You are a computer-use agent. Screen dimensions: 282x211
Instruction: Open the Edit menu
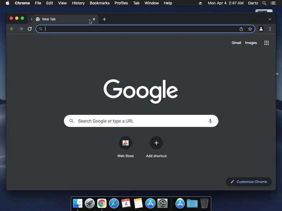coord(50,3)
